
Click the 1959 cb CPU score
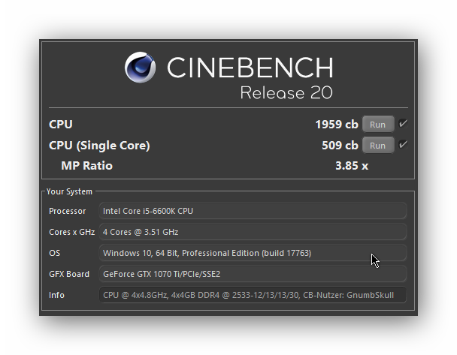[337, 125]
